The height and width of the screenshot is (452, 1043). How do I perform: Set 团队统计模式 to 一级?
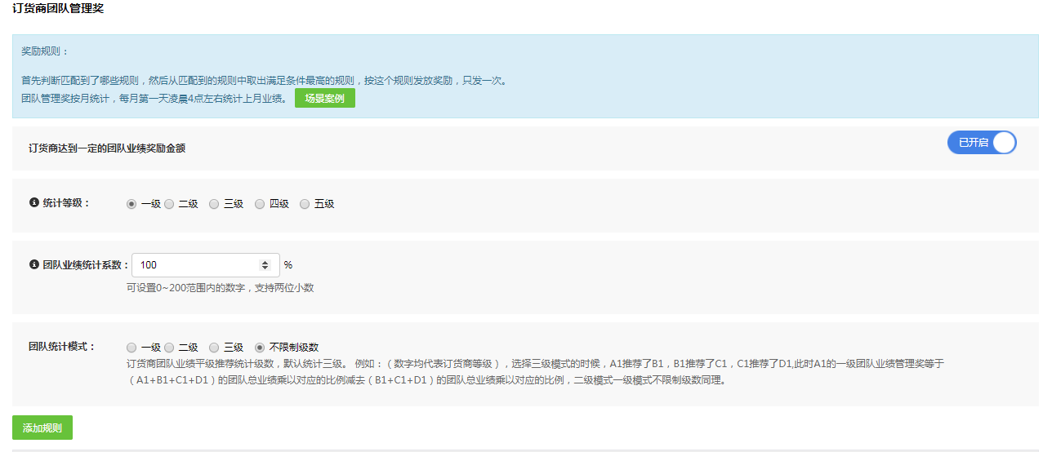click(x=131, y=347)
